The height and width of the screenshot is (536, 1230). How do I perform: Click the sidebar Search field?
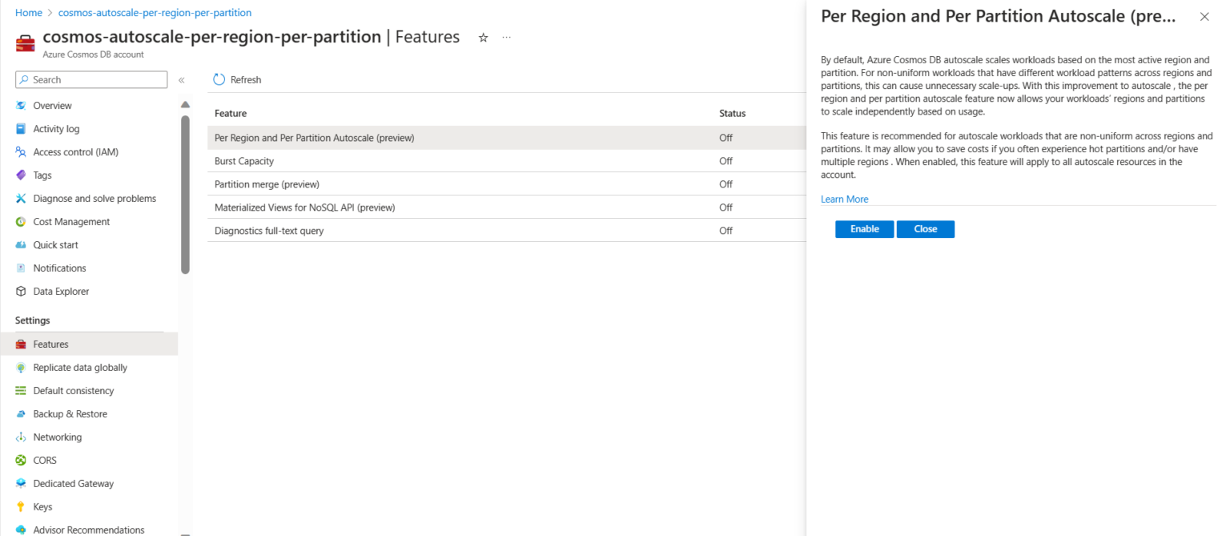pyautogui.click(x=90, y=79)
